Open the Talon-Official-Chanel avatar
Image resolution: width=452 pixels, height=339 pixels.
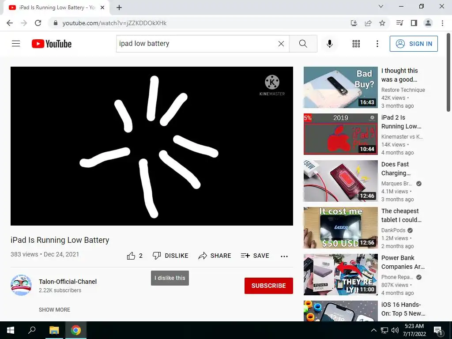tap(21, 285)
